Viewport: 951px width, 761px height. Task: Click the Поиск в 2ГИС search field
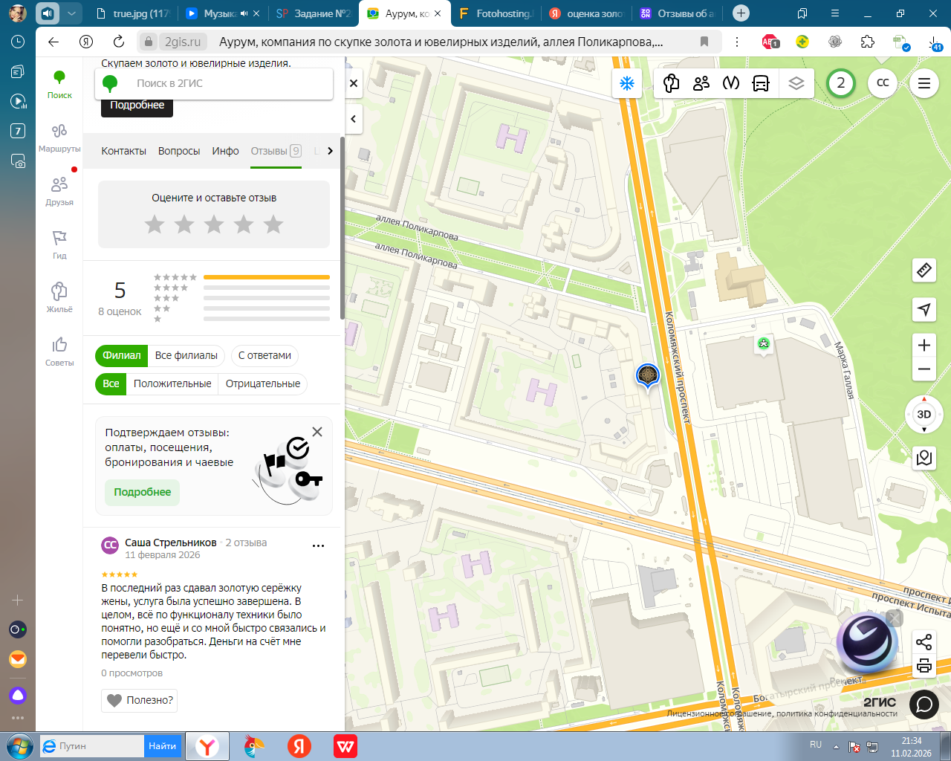point(223,83)
